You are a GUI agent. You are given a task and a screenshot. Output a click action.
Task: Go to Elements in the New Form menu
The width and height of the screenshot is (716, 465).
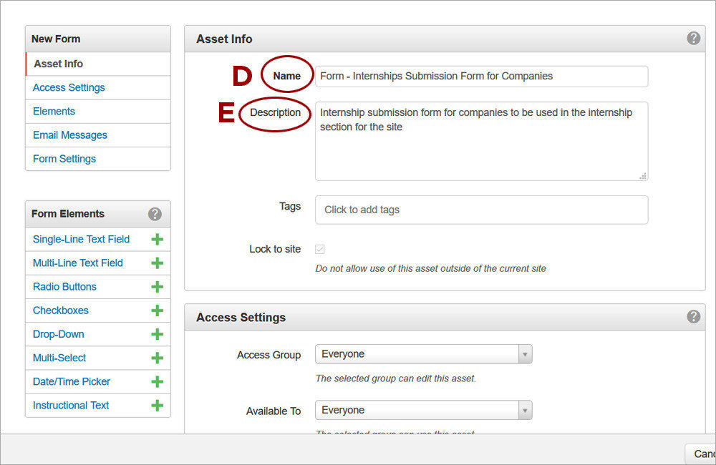54,111
